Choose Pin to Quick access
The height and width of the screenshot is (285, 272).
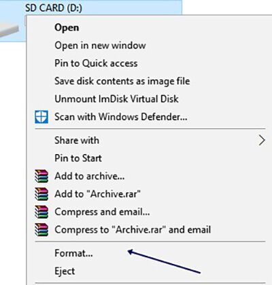(96, 63)
